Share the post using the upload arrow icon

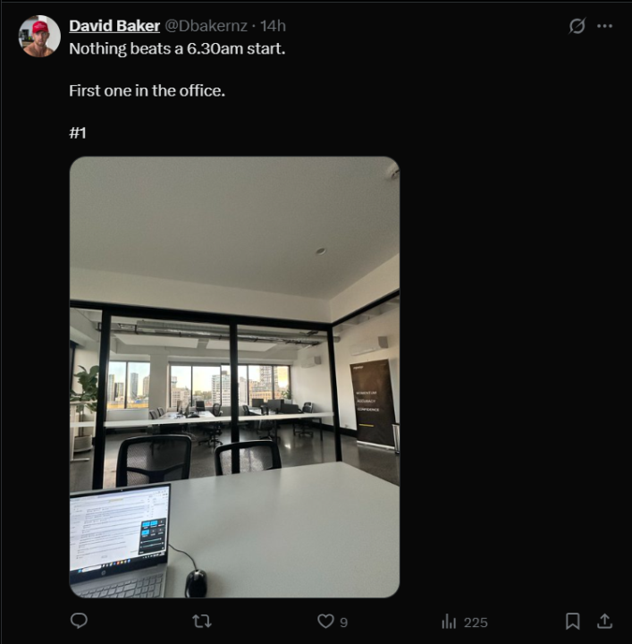[604, 621]
